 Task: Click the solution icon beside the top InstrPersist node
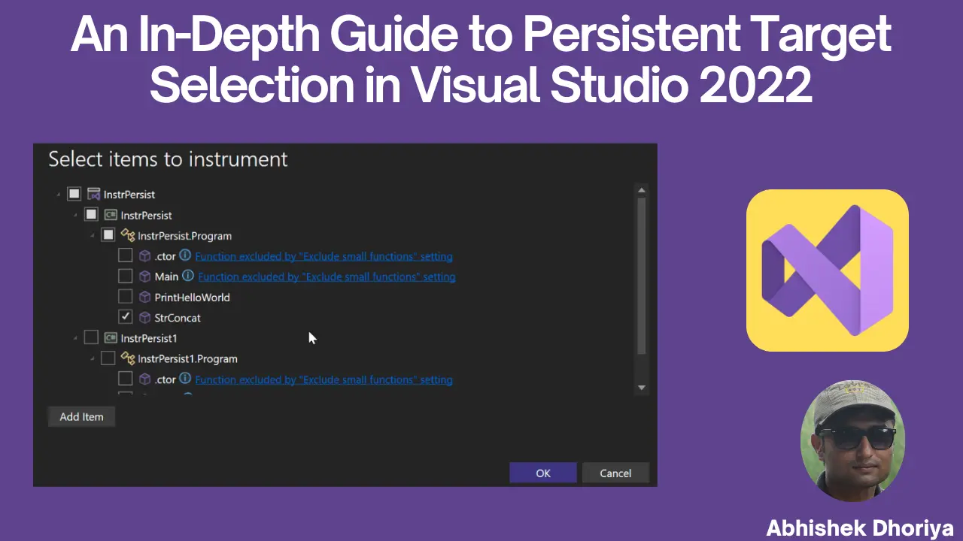pyautogui.click(x=94, y=194)
